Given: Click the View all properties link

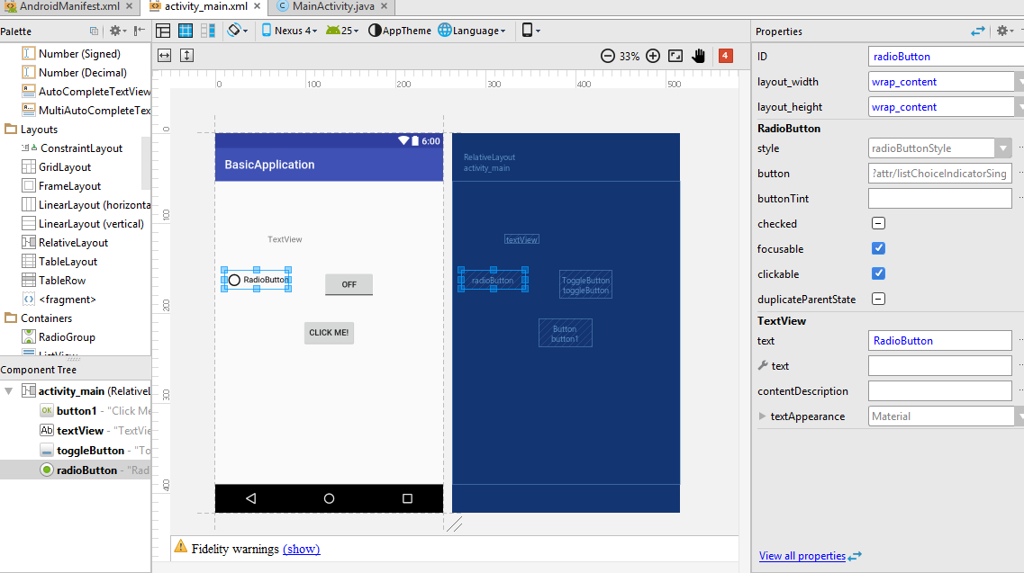Looking at the screenshot, I should click(803, 556).
